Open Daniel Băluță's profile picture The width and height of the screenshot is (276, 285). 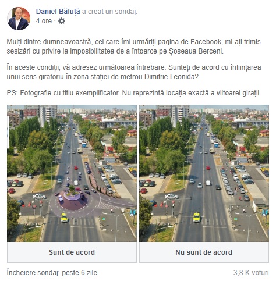19,19
